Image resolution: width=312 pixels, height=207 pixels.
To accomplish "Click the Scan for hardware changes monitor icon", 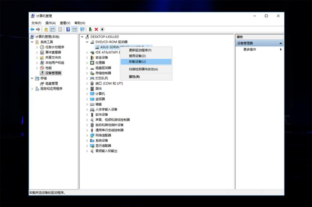I will point(82,29).
